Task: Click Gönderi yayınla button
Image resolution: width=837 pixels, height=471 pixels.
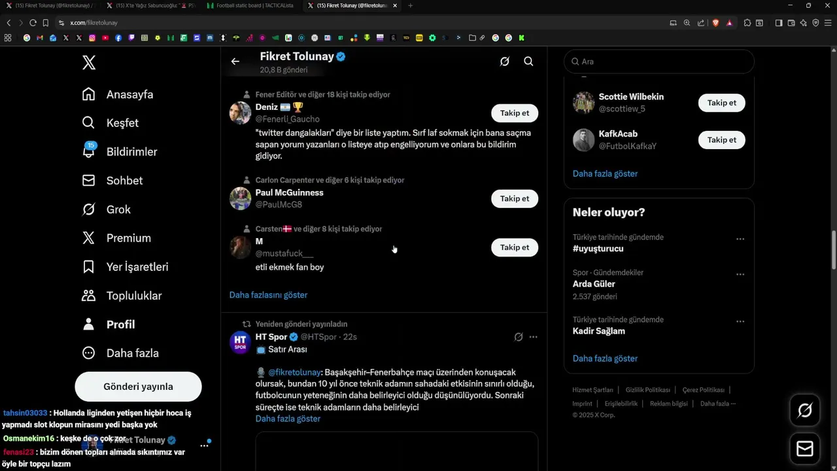Action: coord(138,387)
